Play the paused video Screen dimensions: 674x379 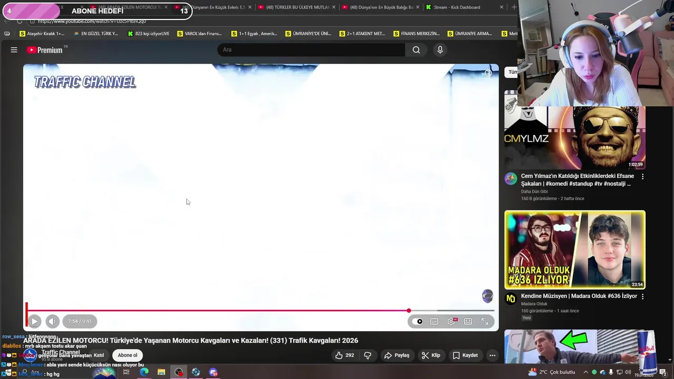(34, 321)
